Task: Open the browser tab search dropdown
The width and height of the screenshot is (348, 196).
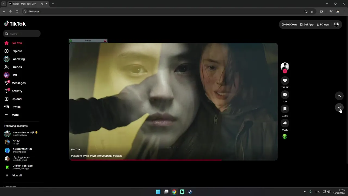Action: click(4, 4)
